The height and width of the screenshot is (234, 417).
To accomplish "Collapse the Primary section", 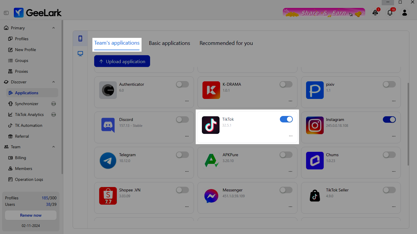I will coord(54,28).
